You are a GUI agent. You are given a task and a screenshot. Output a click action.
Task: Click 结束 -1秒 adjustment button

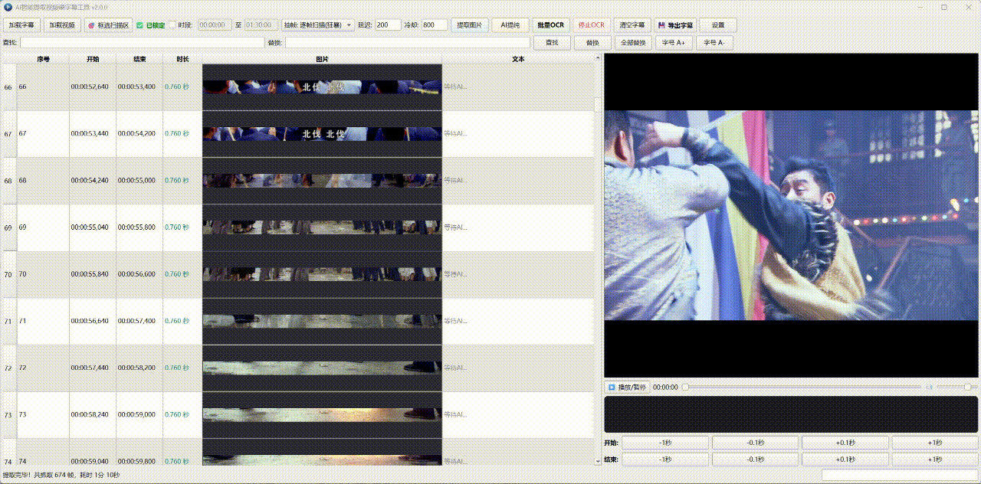point(665,459)
